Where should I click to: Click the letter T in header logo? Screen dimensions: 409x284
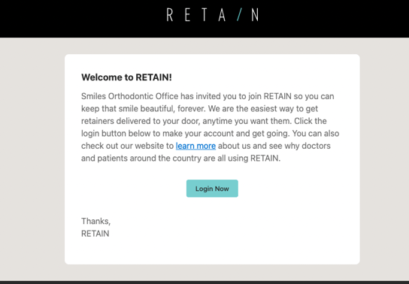(x=204, y=15)
